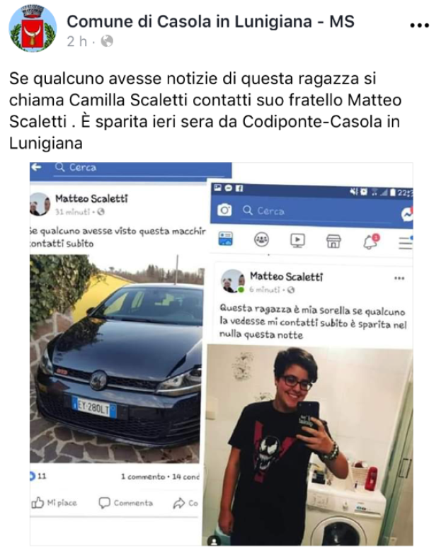Open three-dots menu on Matteo Scaletti post

399,278
